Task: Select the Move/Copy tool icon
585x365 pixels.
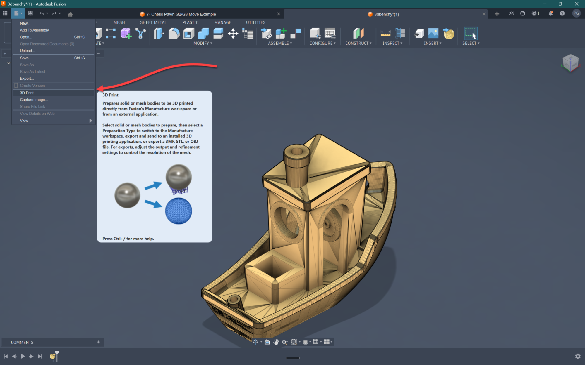Action: 233,34
